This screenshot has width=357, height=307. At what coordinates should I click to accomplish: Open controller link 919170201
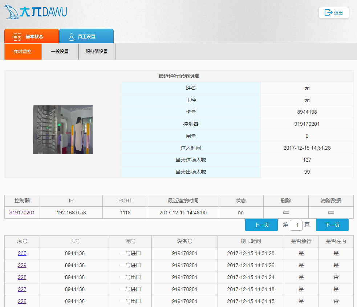pos(22,213)
